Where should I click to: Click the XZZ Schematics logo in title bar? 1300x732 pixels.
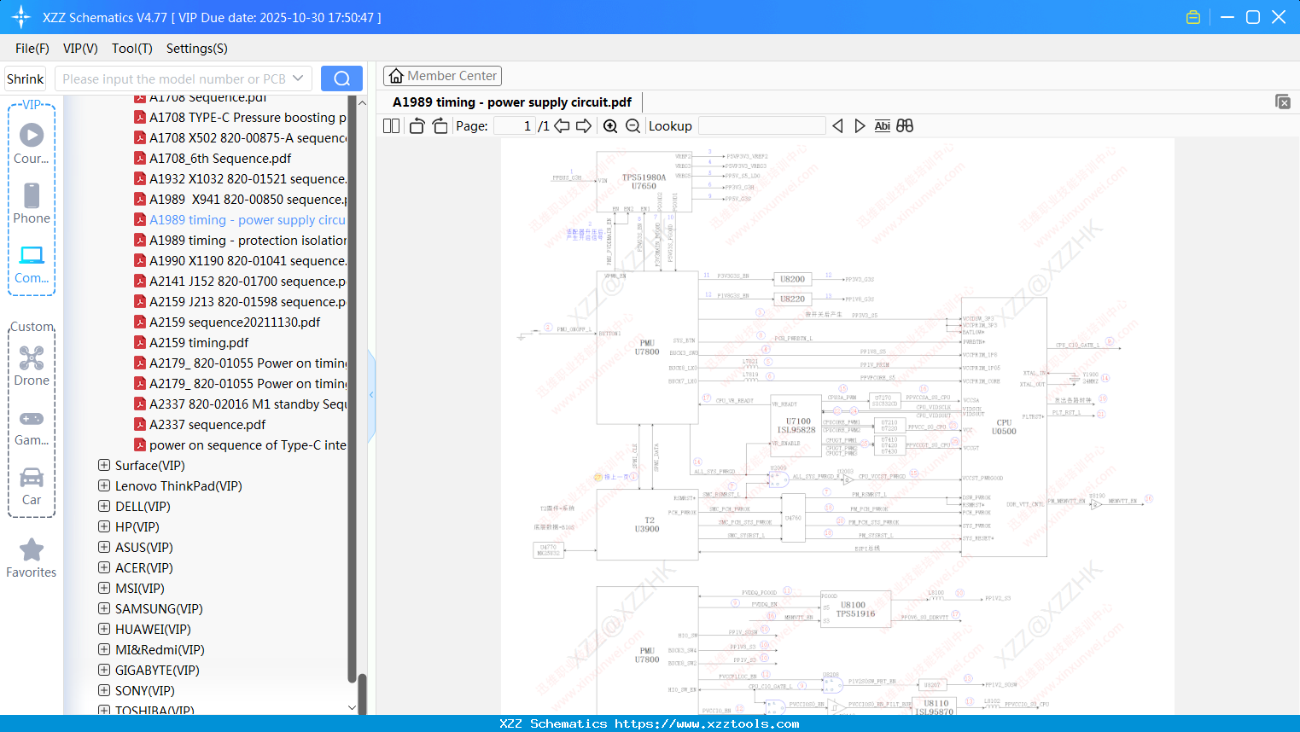(x=20, y=17)
